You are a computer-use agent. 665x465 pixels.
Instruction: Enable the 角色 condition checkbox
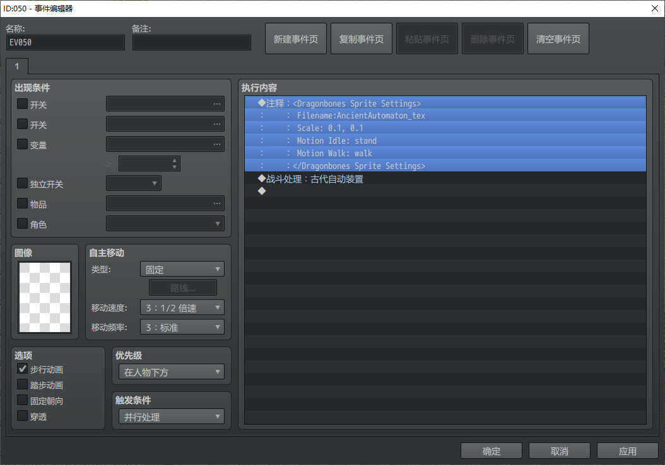click(x=22, y=223)
